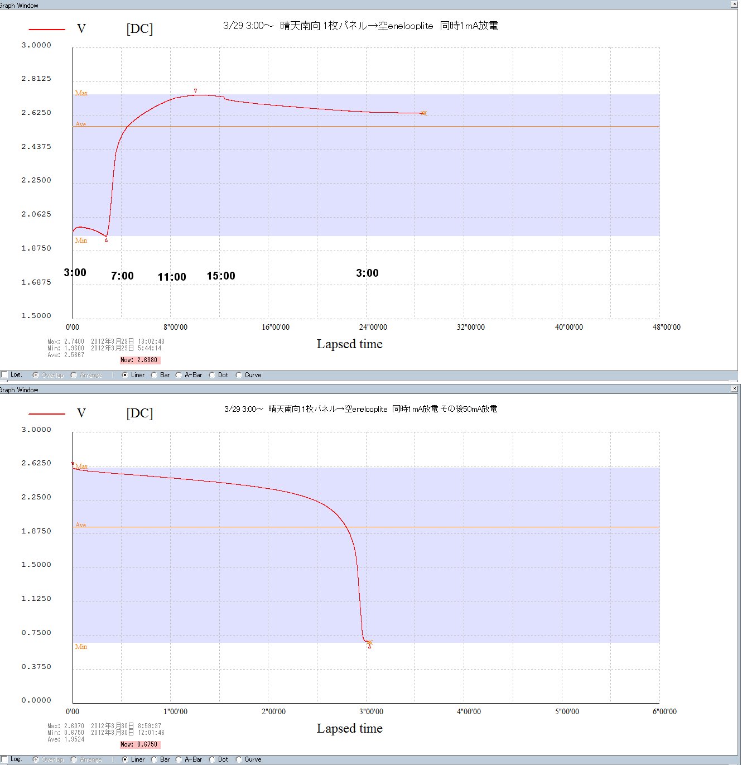Select Curve display mode in the lower graph
This screenshot has width=742, height=765.
pyautogui.click(x=239, y=760)
